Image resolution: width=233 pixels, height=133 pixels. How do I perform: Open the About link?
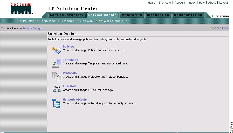[x=212, y=3]
